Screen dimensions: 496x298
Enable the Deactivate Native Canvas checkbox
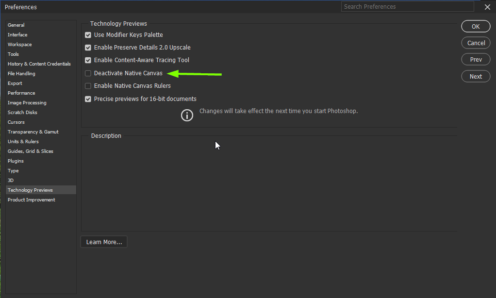tap(88, 73)
